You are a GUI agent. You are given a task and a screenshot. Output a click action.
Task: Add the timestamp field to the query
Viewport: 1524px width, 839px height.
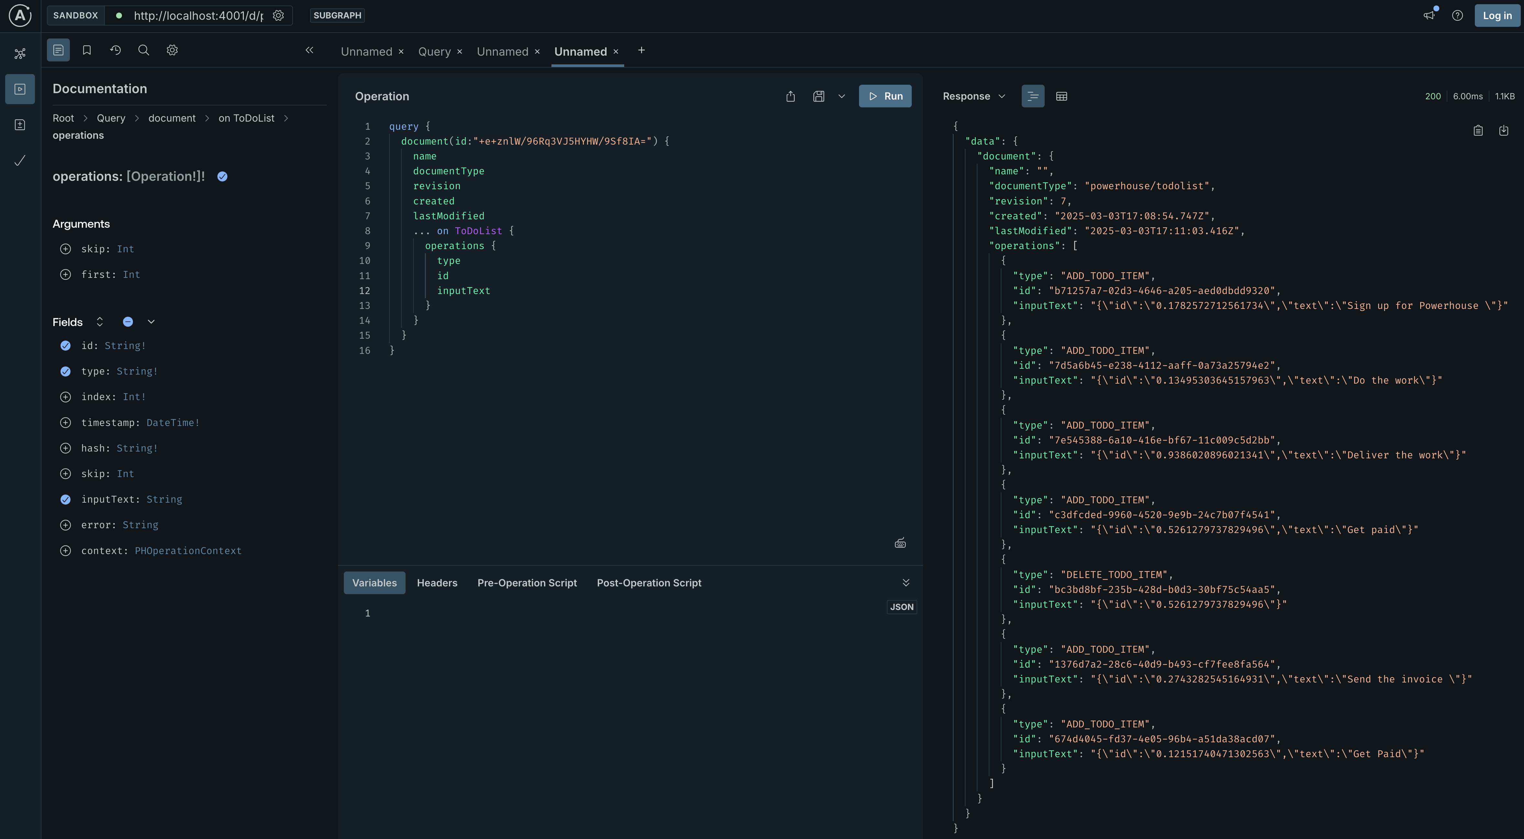point(65,422)
